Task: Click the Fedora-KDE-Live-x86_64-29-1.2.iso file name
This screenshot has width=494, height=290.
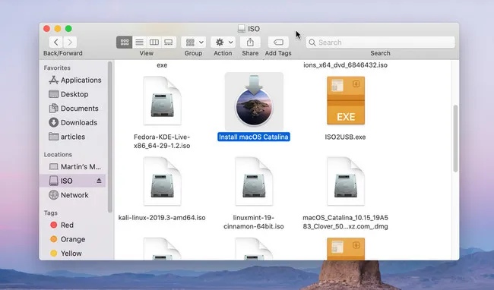Action: [x=162, y=141]
